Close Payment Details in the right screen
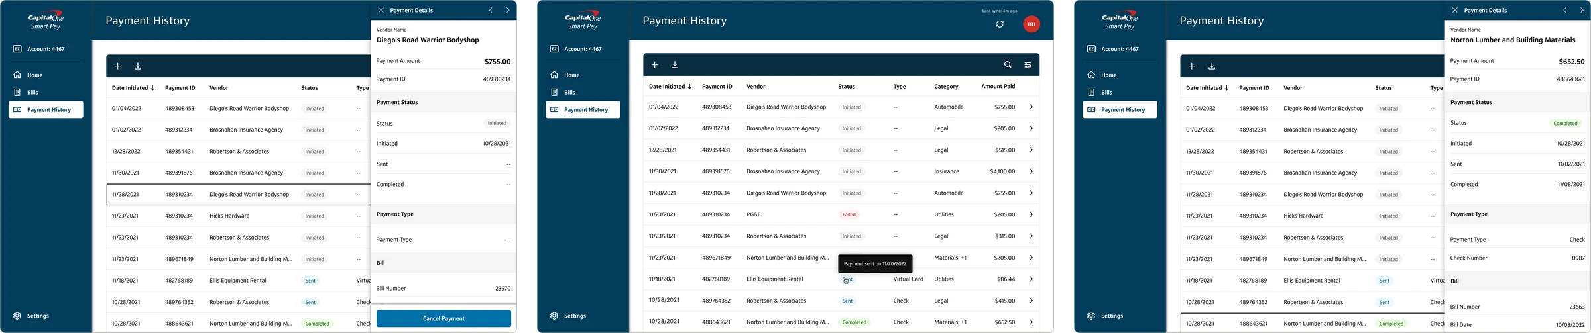The width and height of the screenshot is (1591, 333). point(1454,11)
